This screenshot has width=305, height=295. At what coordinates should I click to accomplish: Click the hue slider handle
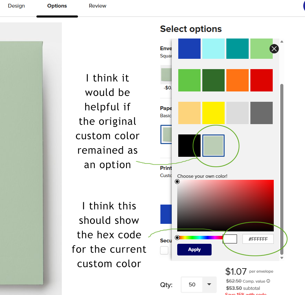[177, 238]
